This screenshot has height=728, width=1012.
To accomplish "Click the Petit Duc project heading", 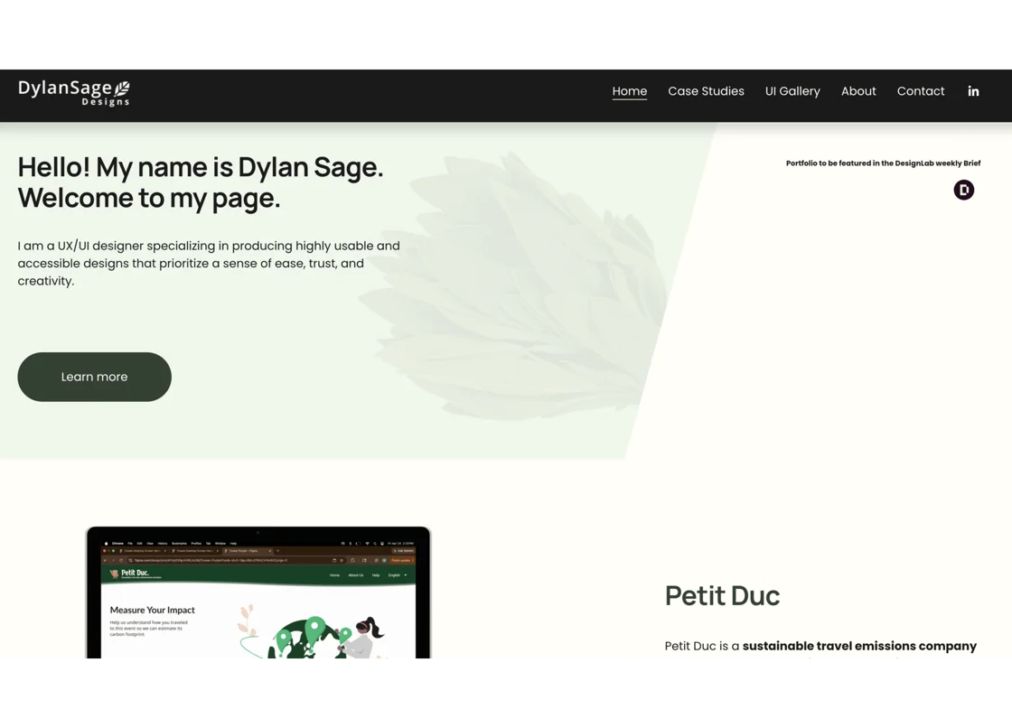I will pos(722,596).
